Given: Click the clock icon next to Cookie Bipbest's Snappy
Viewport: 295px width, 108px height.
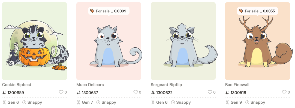Looking at the screenshot, I should (24, 102).
